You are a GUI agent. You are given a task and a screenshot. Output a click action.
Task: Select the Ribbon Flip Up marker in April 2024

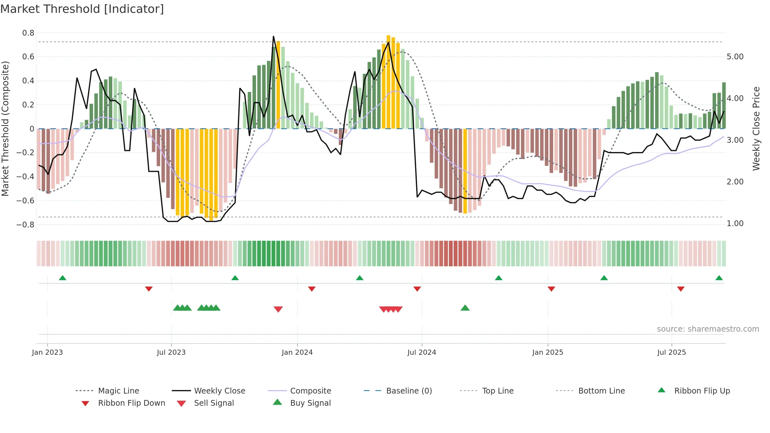pyautogui.click(x=360, y=278)
